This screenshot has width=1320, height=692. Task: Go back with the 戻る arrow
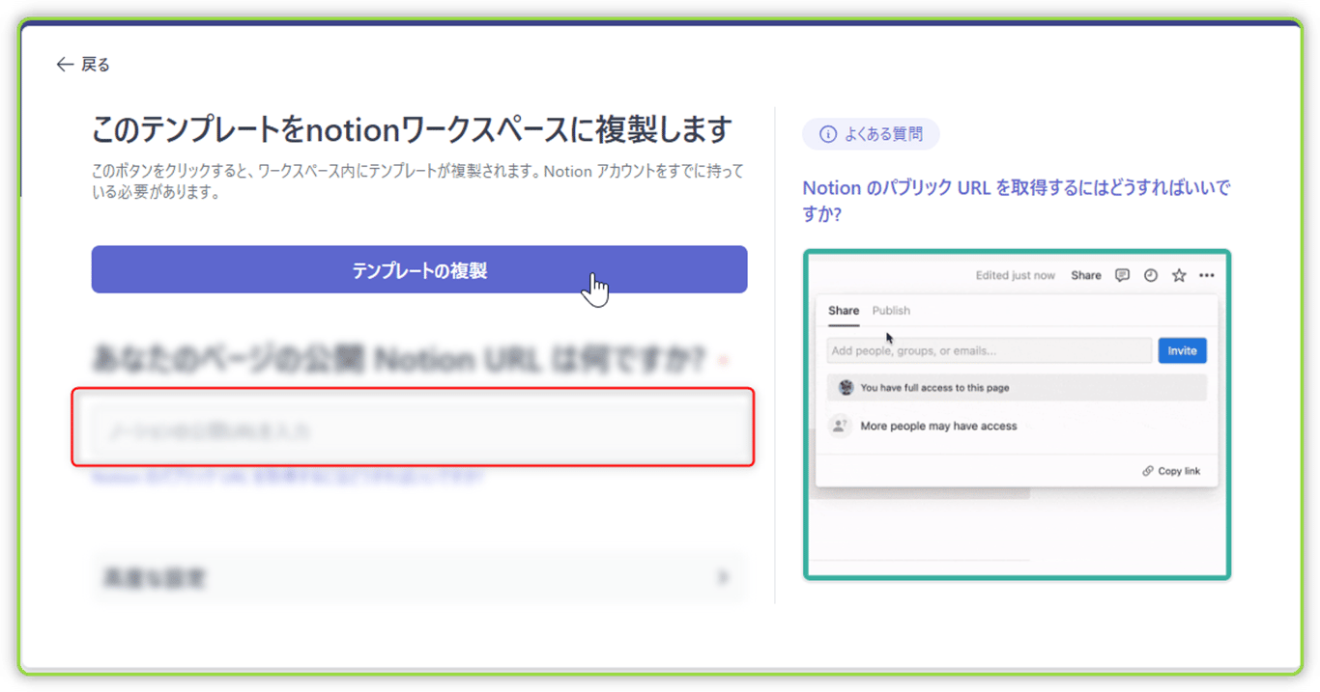pyautogui.click(x=83, y=65)
